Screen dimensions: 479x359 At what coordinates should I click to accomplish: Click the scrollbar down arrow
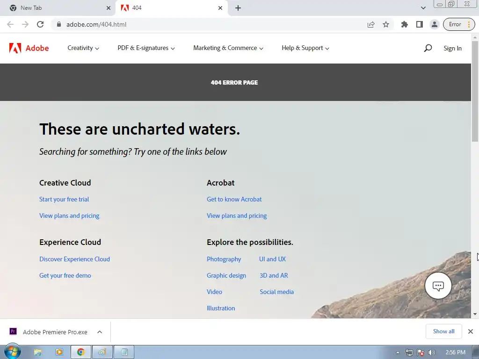point(475,314)
